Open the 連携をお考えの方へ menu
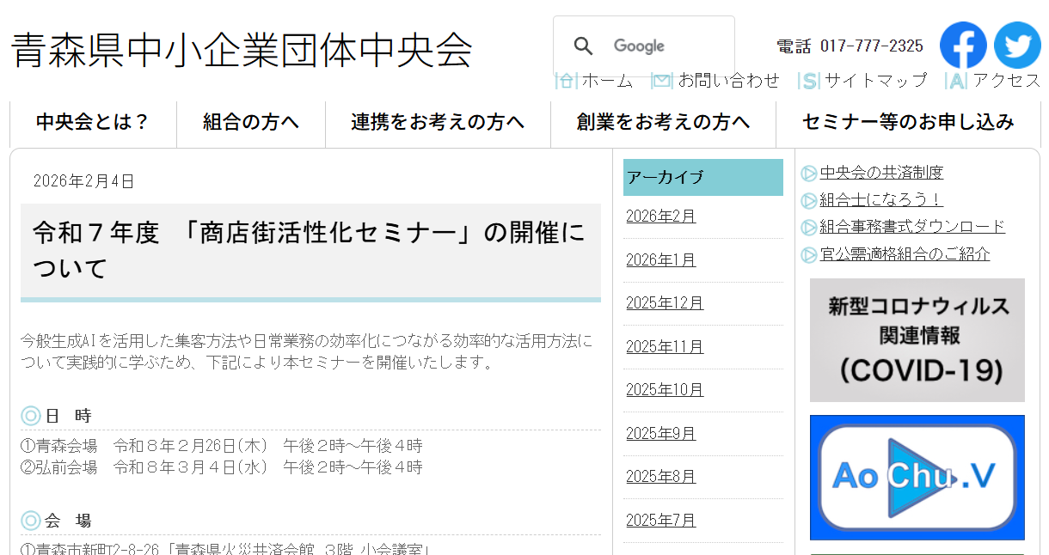 [x=438, y=123]
